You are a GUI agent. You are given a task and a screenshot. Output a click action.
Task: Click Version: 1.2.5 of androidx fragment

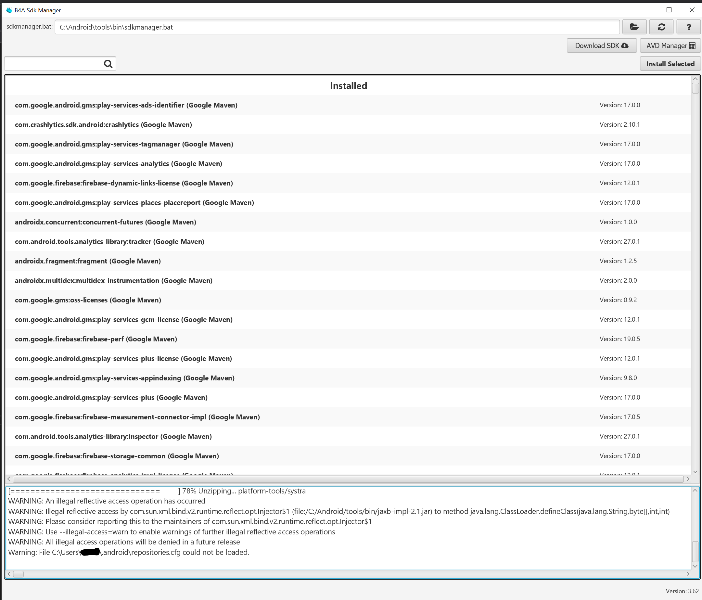(x=618, y=261)
